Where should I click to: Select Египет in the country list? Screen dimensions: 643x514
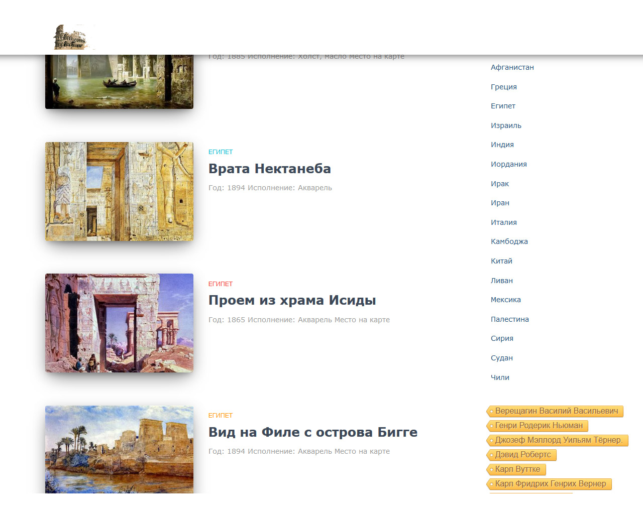click(503, 106)
